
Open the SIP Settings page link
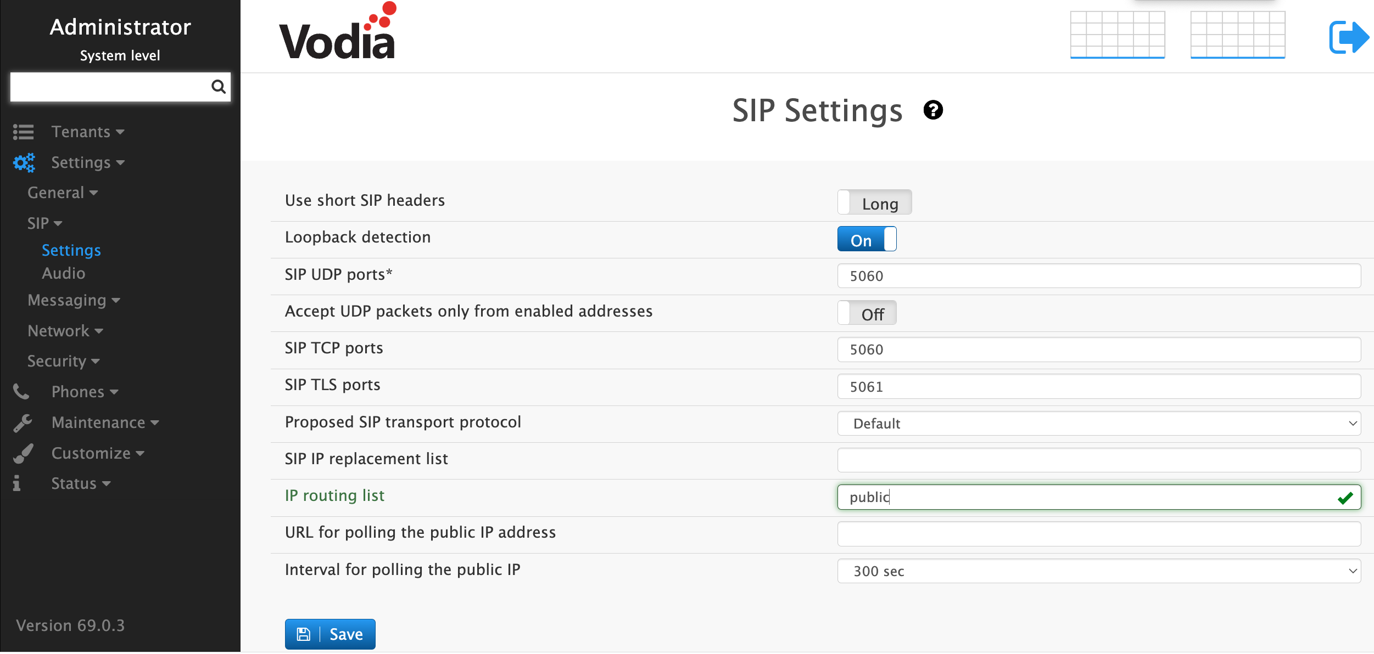[x=71, y=250]
